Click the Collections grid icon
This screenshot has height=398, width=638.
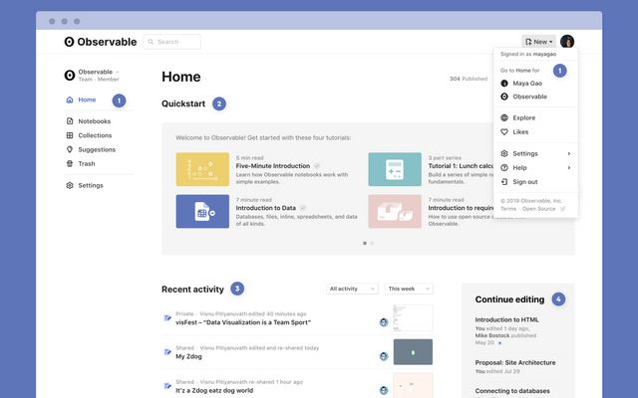(70, 135)
